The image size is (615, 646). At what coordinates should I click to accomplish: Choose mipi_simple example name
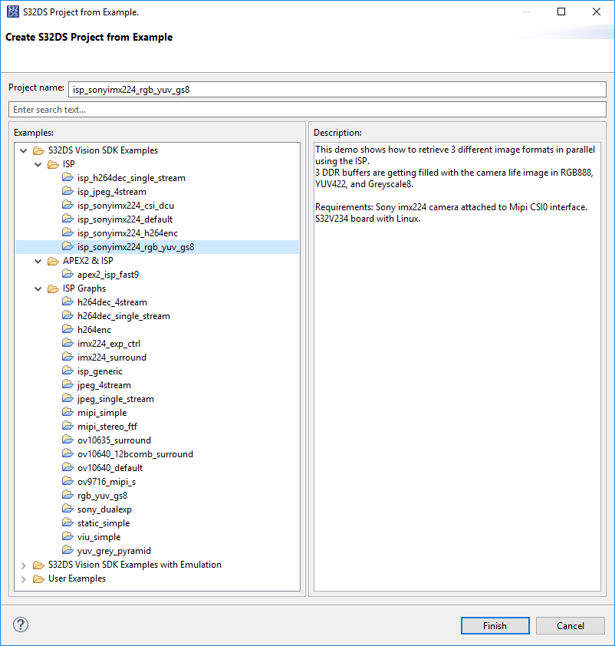click(x=102, y=413)
